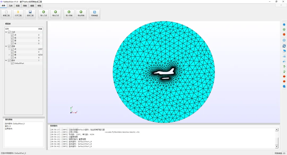The height and width of the screenshot is (155, 287).
Task: Uncheck the 网格 root checkbox
Action: [x=9, y=46]
